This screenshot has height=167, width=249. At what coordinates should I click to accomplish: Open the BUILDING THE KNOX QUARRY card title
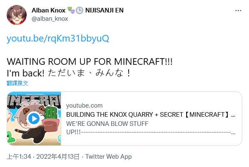151,115
